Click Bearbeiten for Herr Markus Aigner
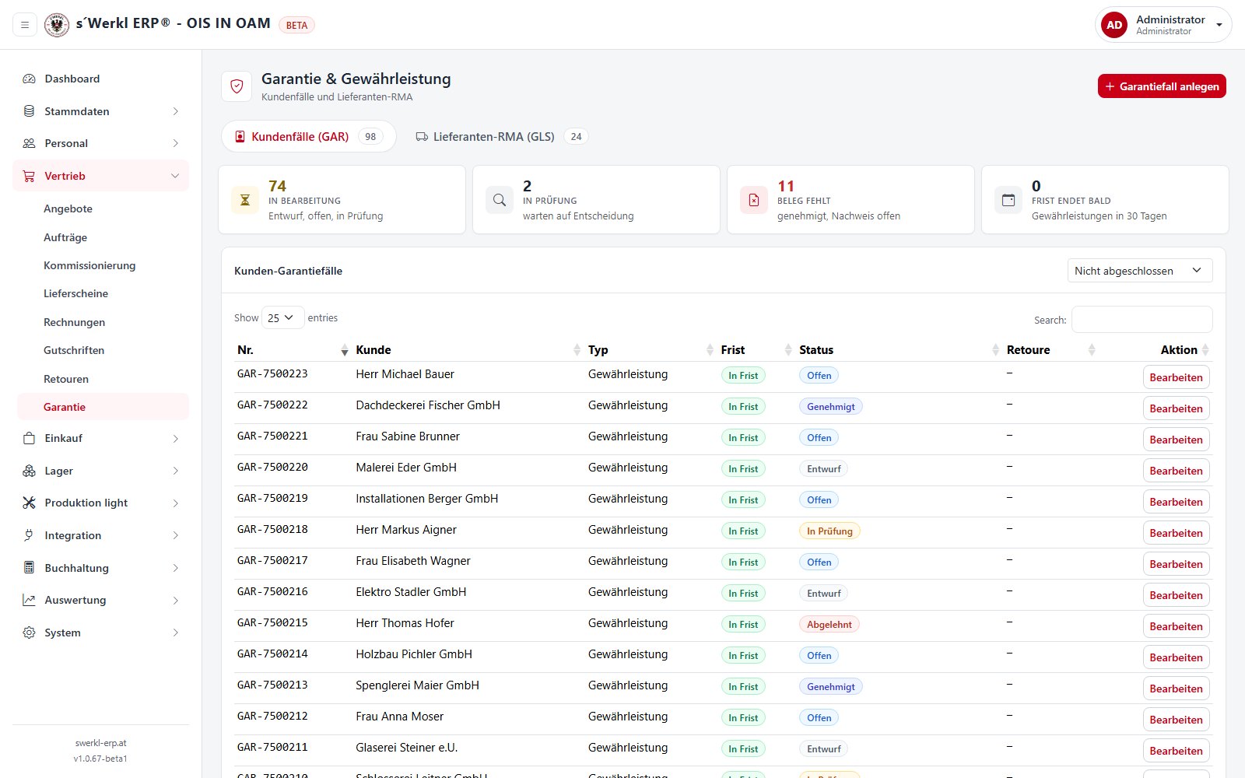Viewport: 1245px width, 778px height. (x=1176, y=533)
